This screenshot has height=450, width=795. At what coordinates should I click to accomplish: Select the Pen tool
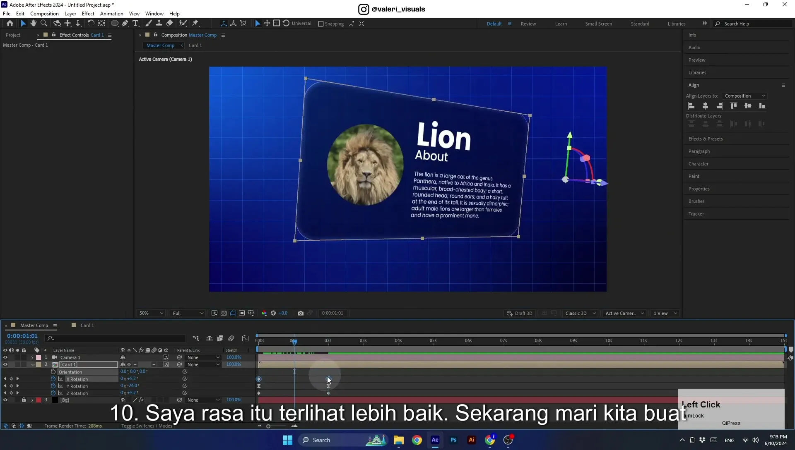coord(125,24)
